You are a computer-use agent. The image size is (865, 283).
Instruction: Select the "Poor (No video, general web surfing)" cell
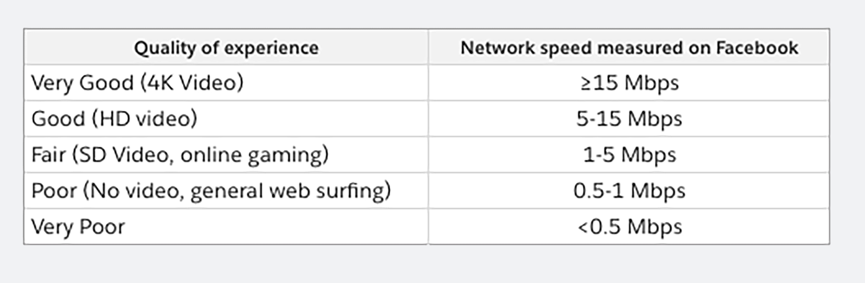click(x=211, y=191)
